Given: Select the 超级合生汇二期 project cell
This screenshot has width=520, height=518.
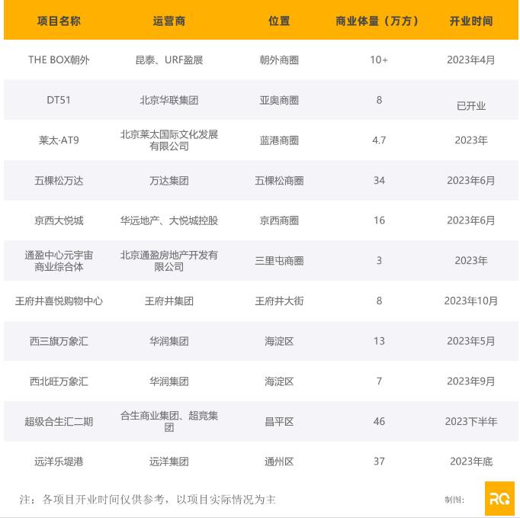Looking at the screenshot, I should click(59, 422).
